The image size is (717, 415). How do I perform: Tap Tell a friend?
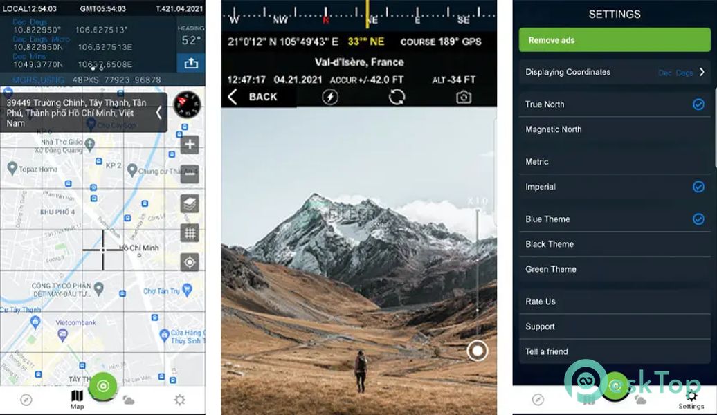615,351
